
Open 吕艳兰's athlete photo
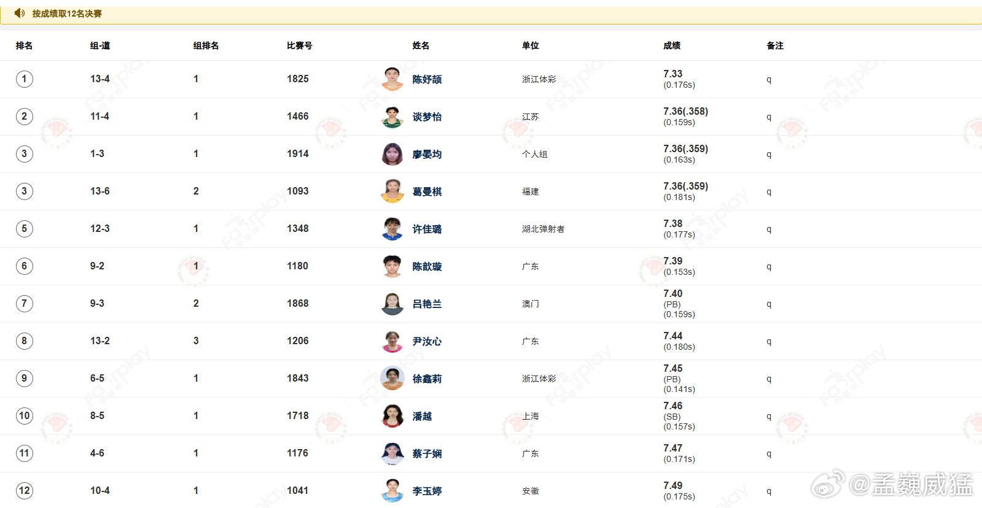(392, 304)
